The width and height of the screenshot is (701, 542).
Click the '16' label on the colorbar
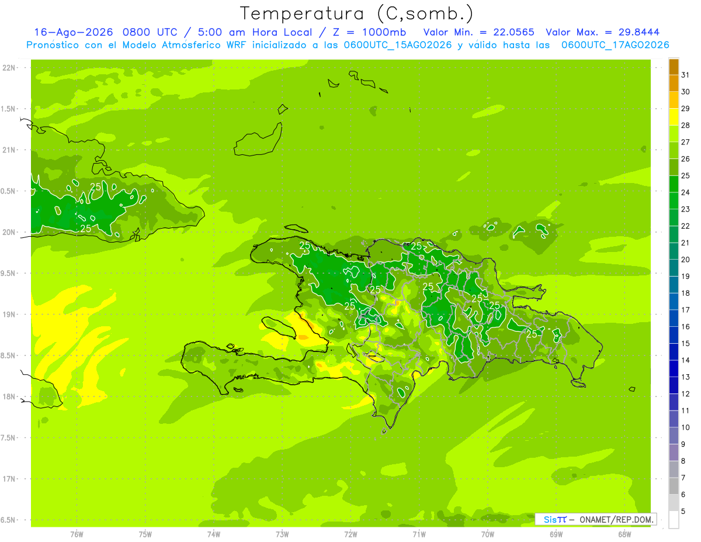click(x=686, y=327)
